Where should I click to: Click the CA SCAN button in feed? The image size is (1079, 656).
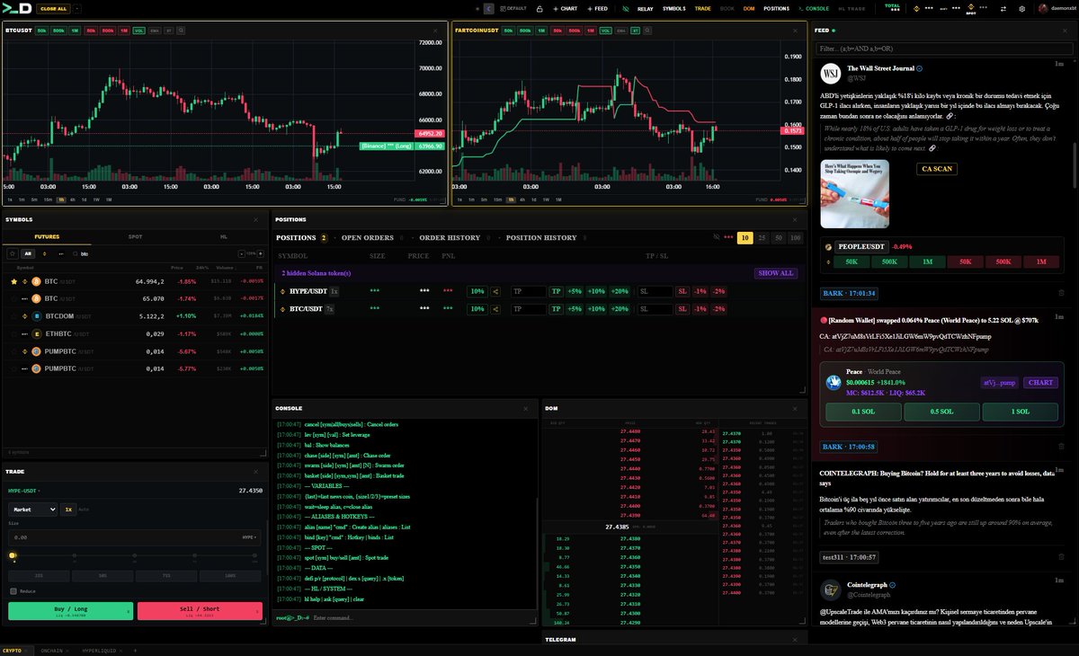[x=937, y=169]
